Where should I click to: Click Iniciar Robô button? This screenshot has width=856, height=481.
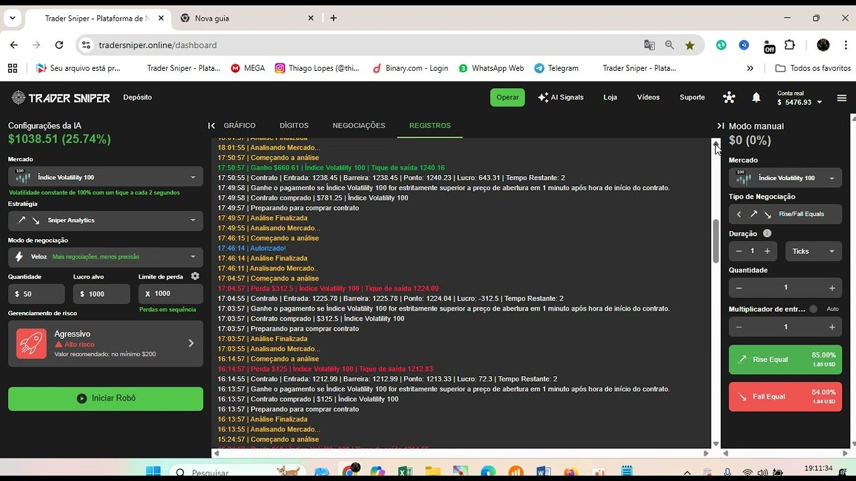tap(106, 398)
